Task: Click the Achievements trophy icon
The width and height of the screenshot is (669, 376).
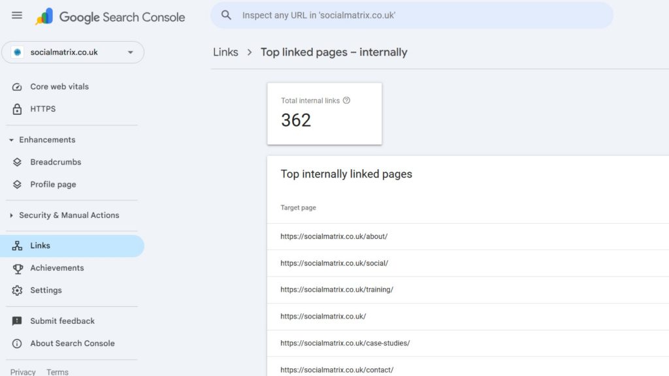Action: click(x=18, y=268)
